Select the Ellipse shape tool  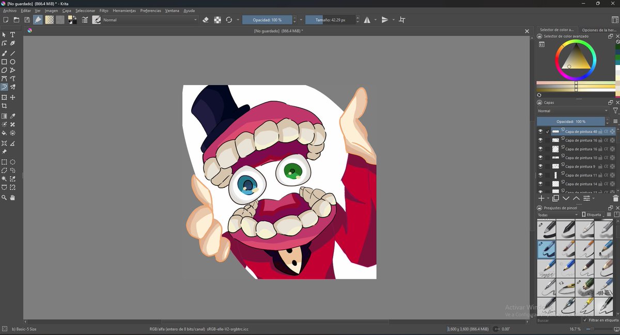point(13,61)
